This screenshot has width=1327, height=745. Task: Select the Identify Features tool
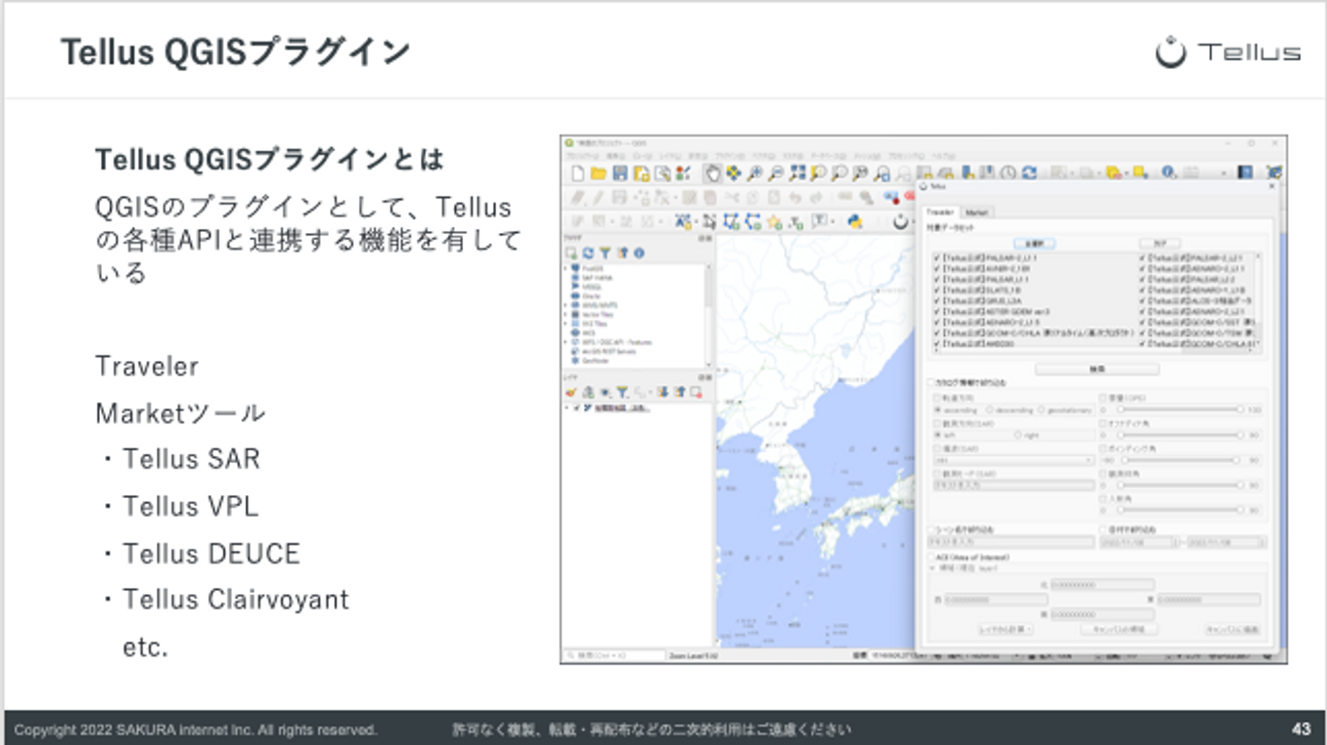1168,173
